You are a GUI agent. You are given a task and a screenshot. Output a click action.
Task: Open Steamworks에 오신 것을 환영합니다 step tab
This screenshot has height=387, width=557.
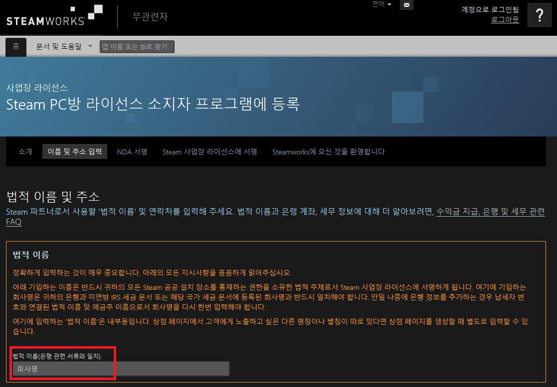pos(328,151)
